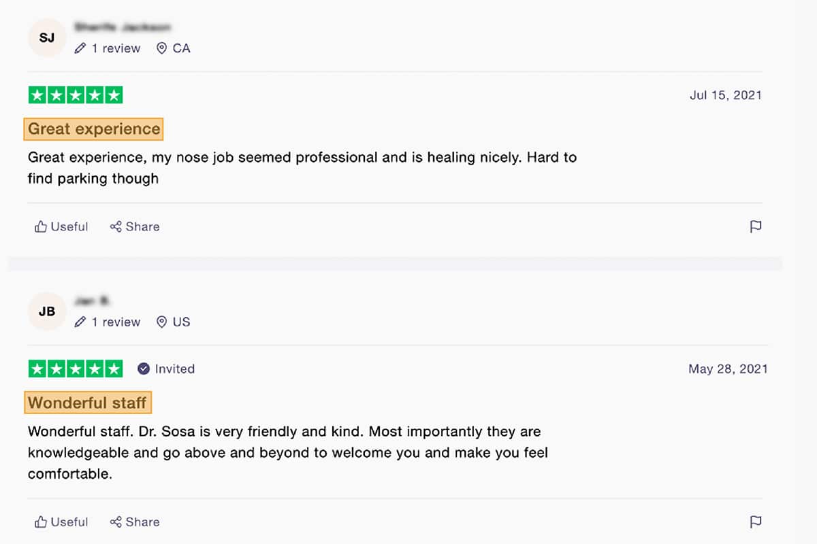Share the Great experience review

tap(135, 227)
